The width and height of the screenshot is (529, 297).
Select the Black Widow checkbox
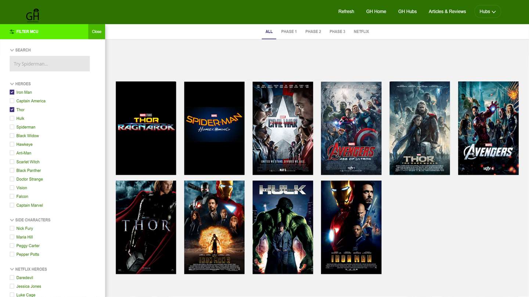click(x=12, y=136)
